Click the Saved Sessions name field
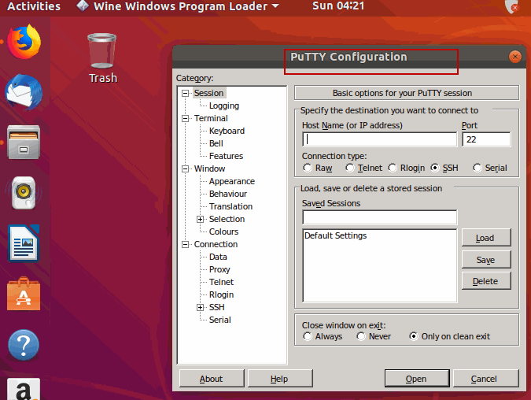This screenshot has width=531, height=400. 379,217
